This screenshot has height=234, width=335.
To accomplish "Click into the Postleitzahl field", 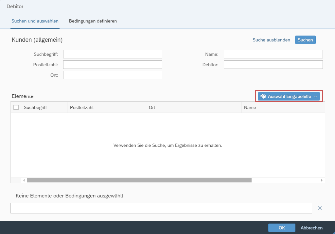I will 113,65.
